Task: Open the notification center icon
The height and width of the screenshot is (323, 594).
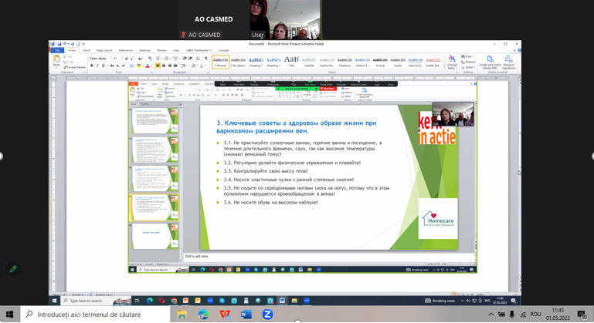Action: [582, 315]
